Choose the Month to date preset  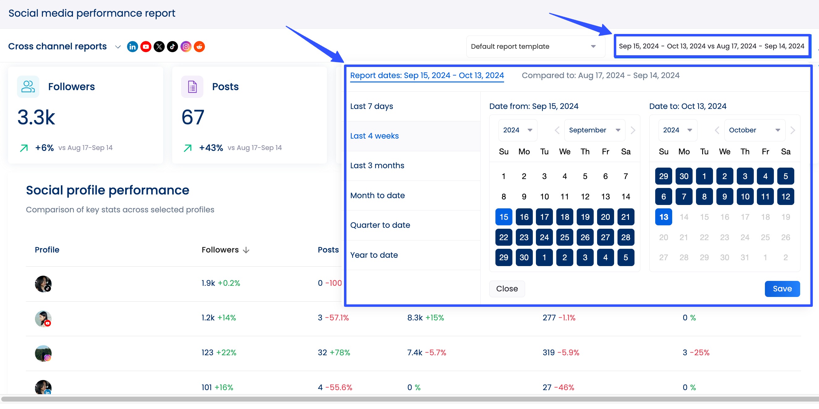pyautogui.click(x=377, y=195)
